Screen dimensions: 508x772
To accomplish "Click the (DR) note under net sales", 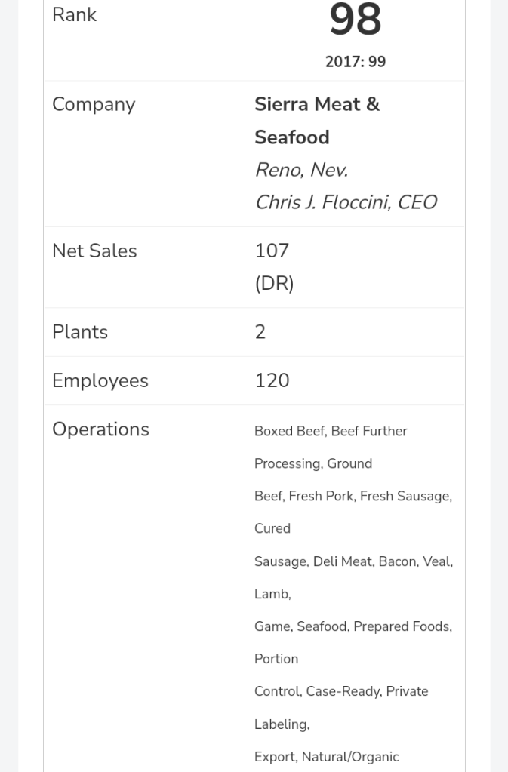I will pos(274,283).
